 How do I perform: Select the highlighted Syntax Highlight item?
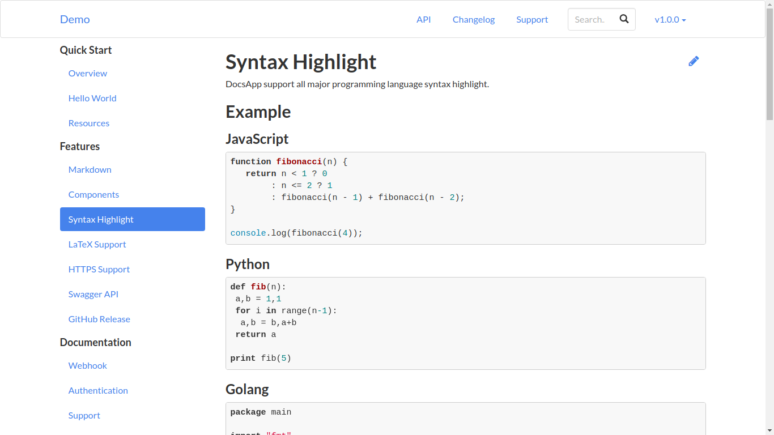click(x=132, y=219)
